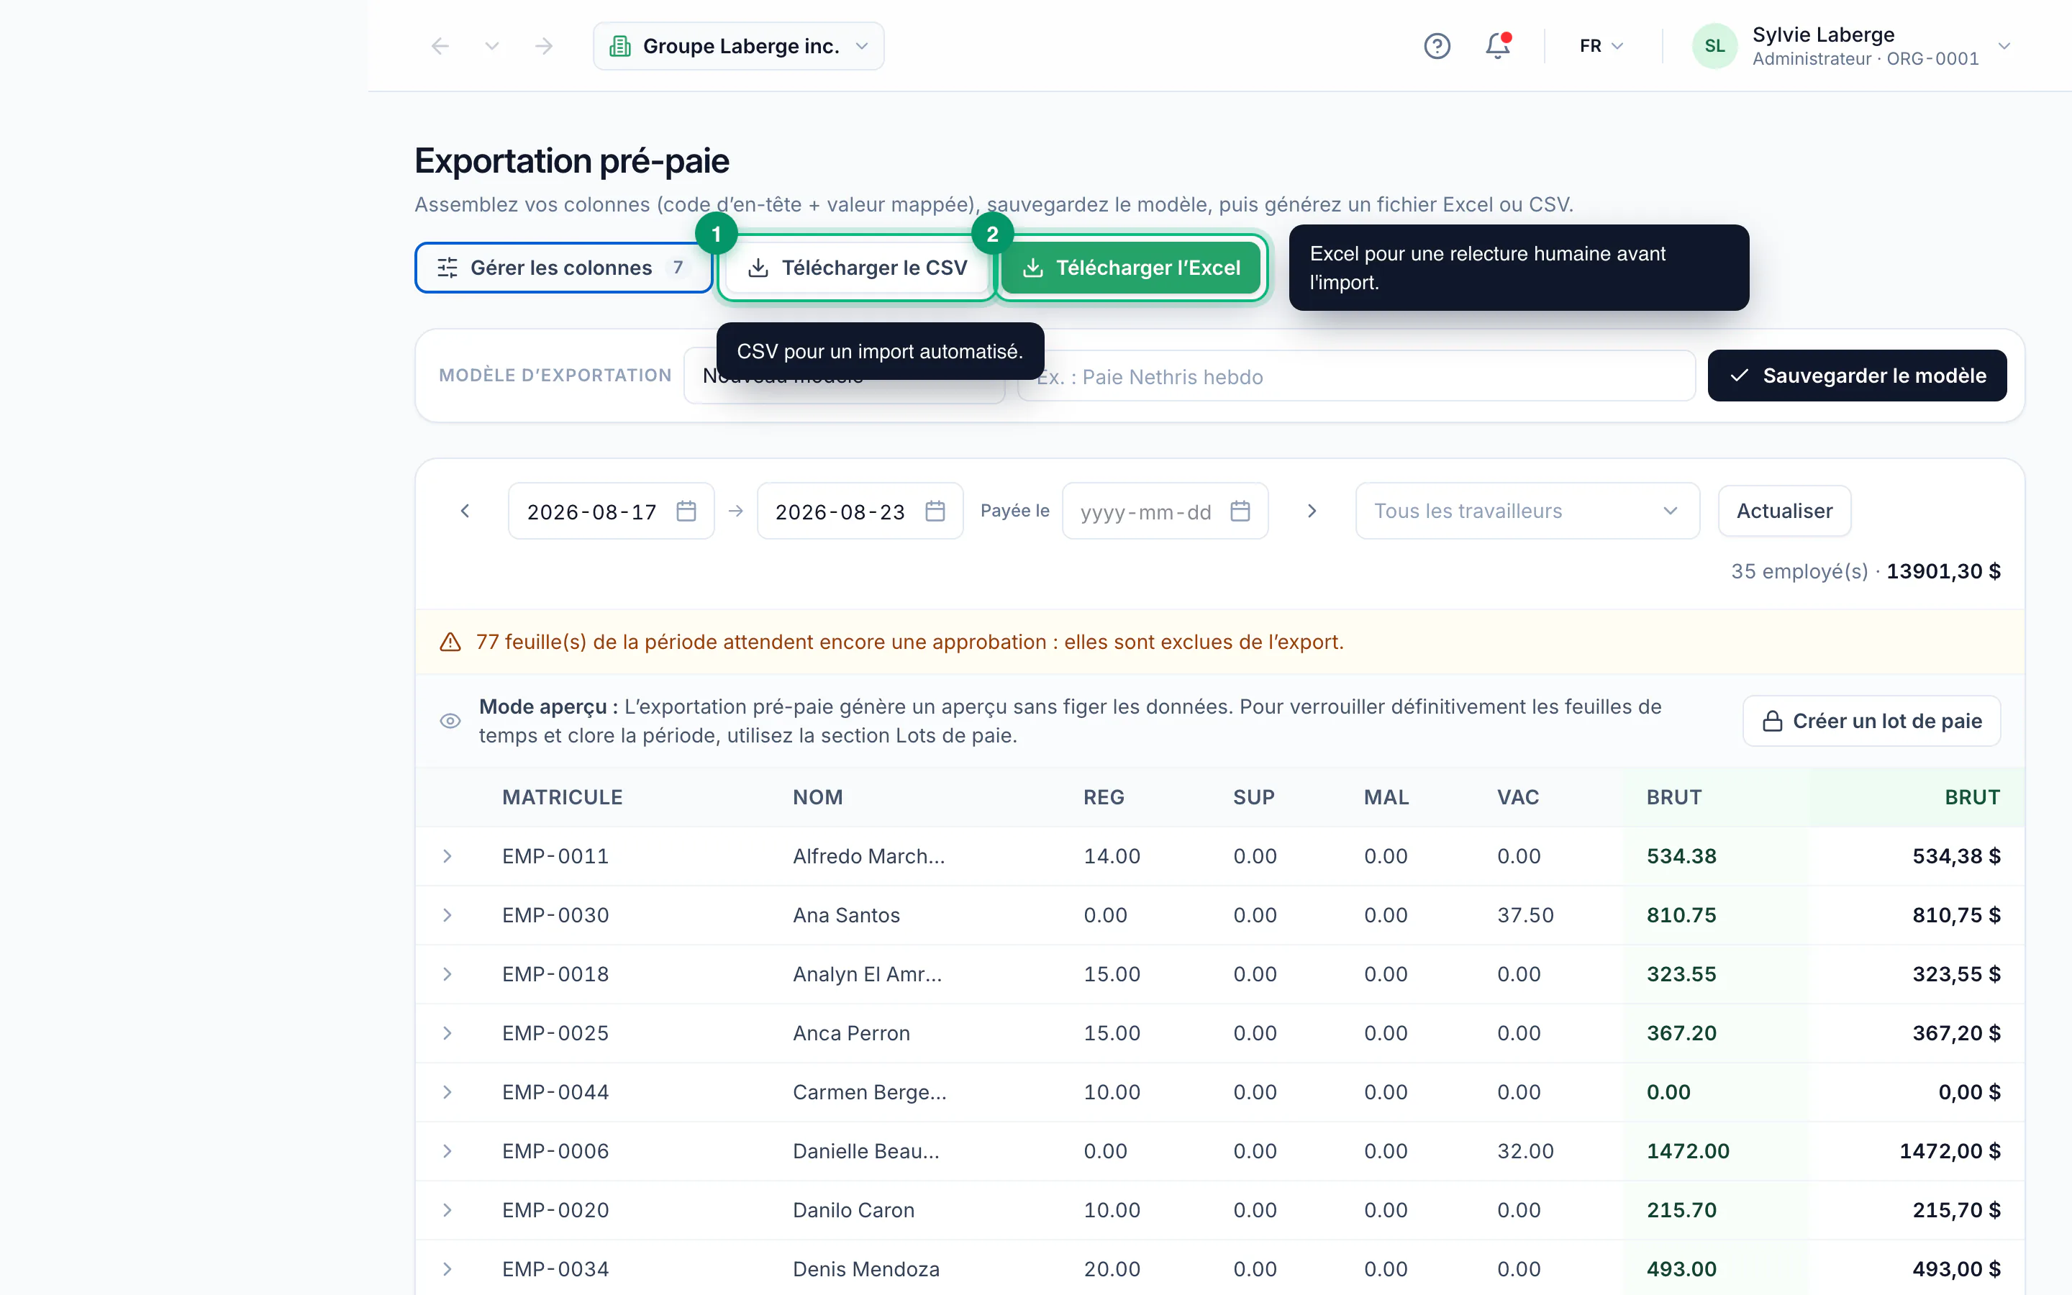This screenshot has height=1295, width=2072.
Task: Click the REG column header
Action: pos(1104,797)
